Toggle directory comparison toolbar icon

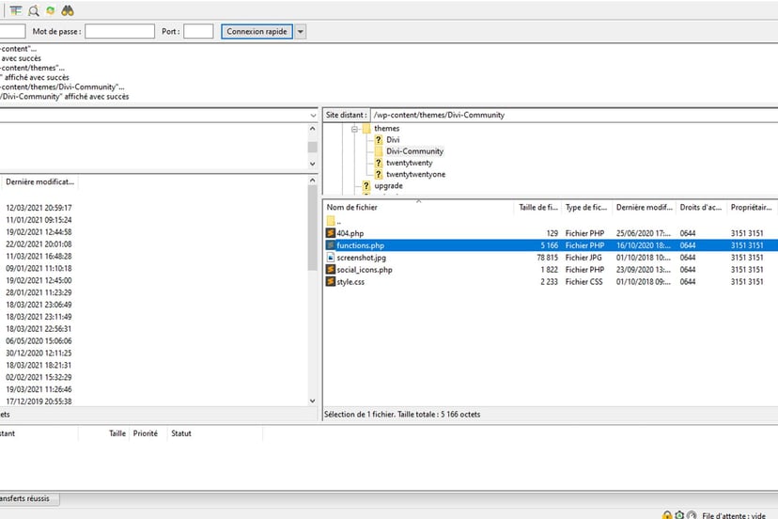16,10
